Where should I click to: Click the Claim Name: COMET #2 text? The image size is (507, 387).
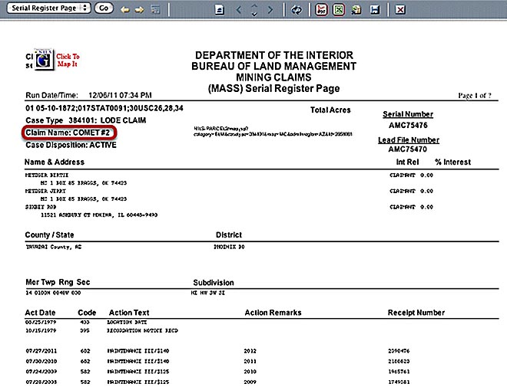(68, 133)
